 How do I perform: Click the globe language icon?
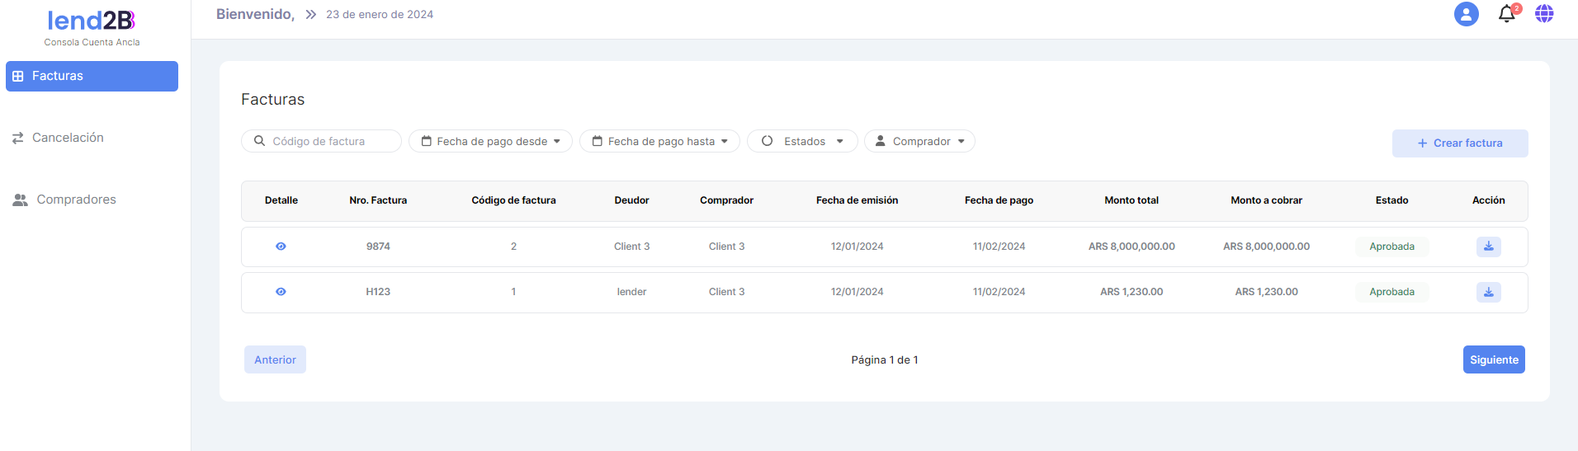pyautogui.click(x=1543, y=14)
